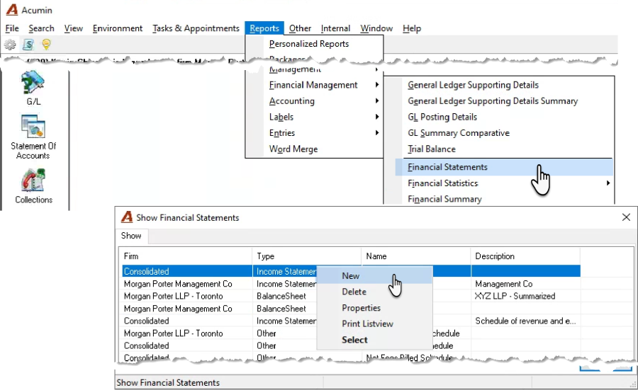Open the Collections sidebar icon
Image resolution: width=638 pixels, height=390 pixels.
33,185
